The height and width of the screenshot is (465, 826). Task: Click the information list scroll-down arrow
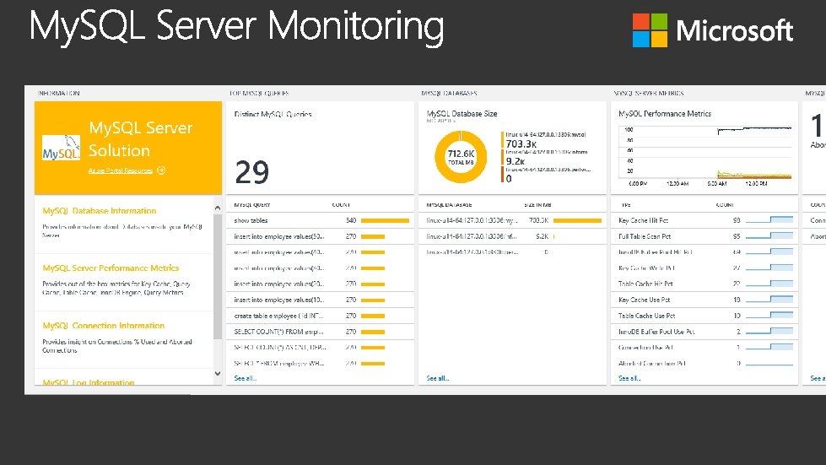218,373
